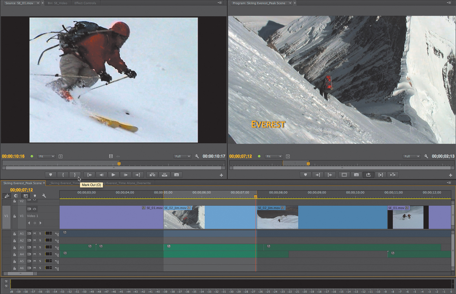This screenshot has width=456, height=294.
Task: Mute audio track A3
Action: coord(34,247)
